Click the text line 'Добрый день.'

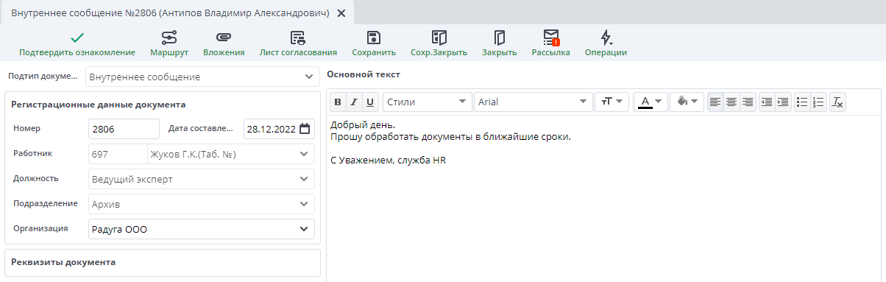[x=363, y=125]
